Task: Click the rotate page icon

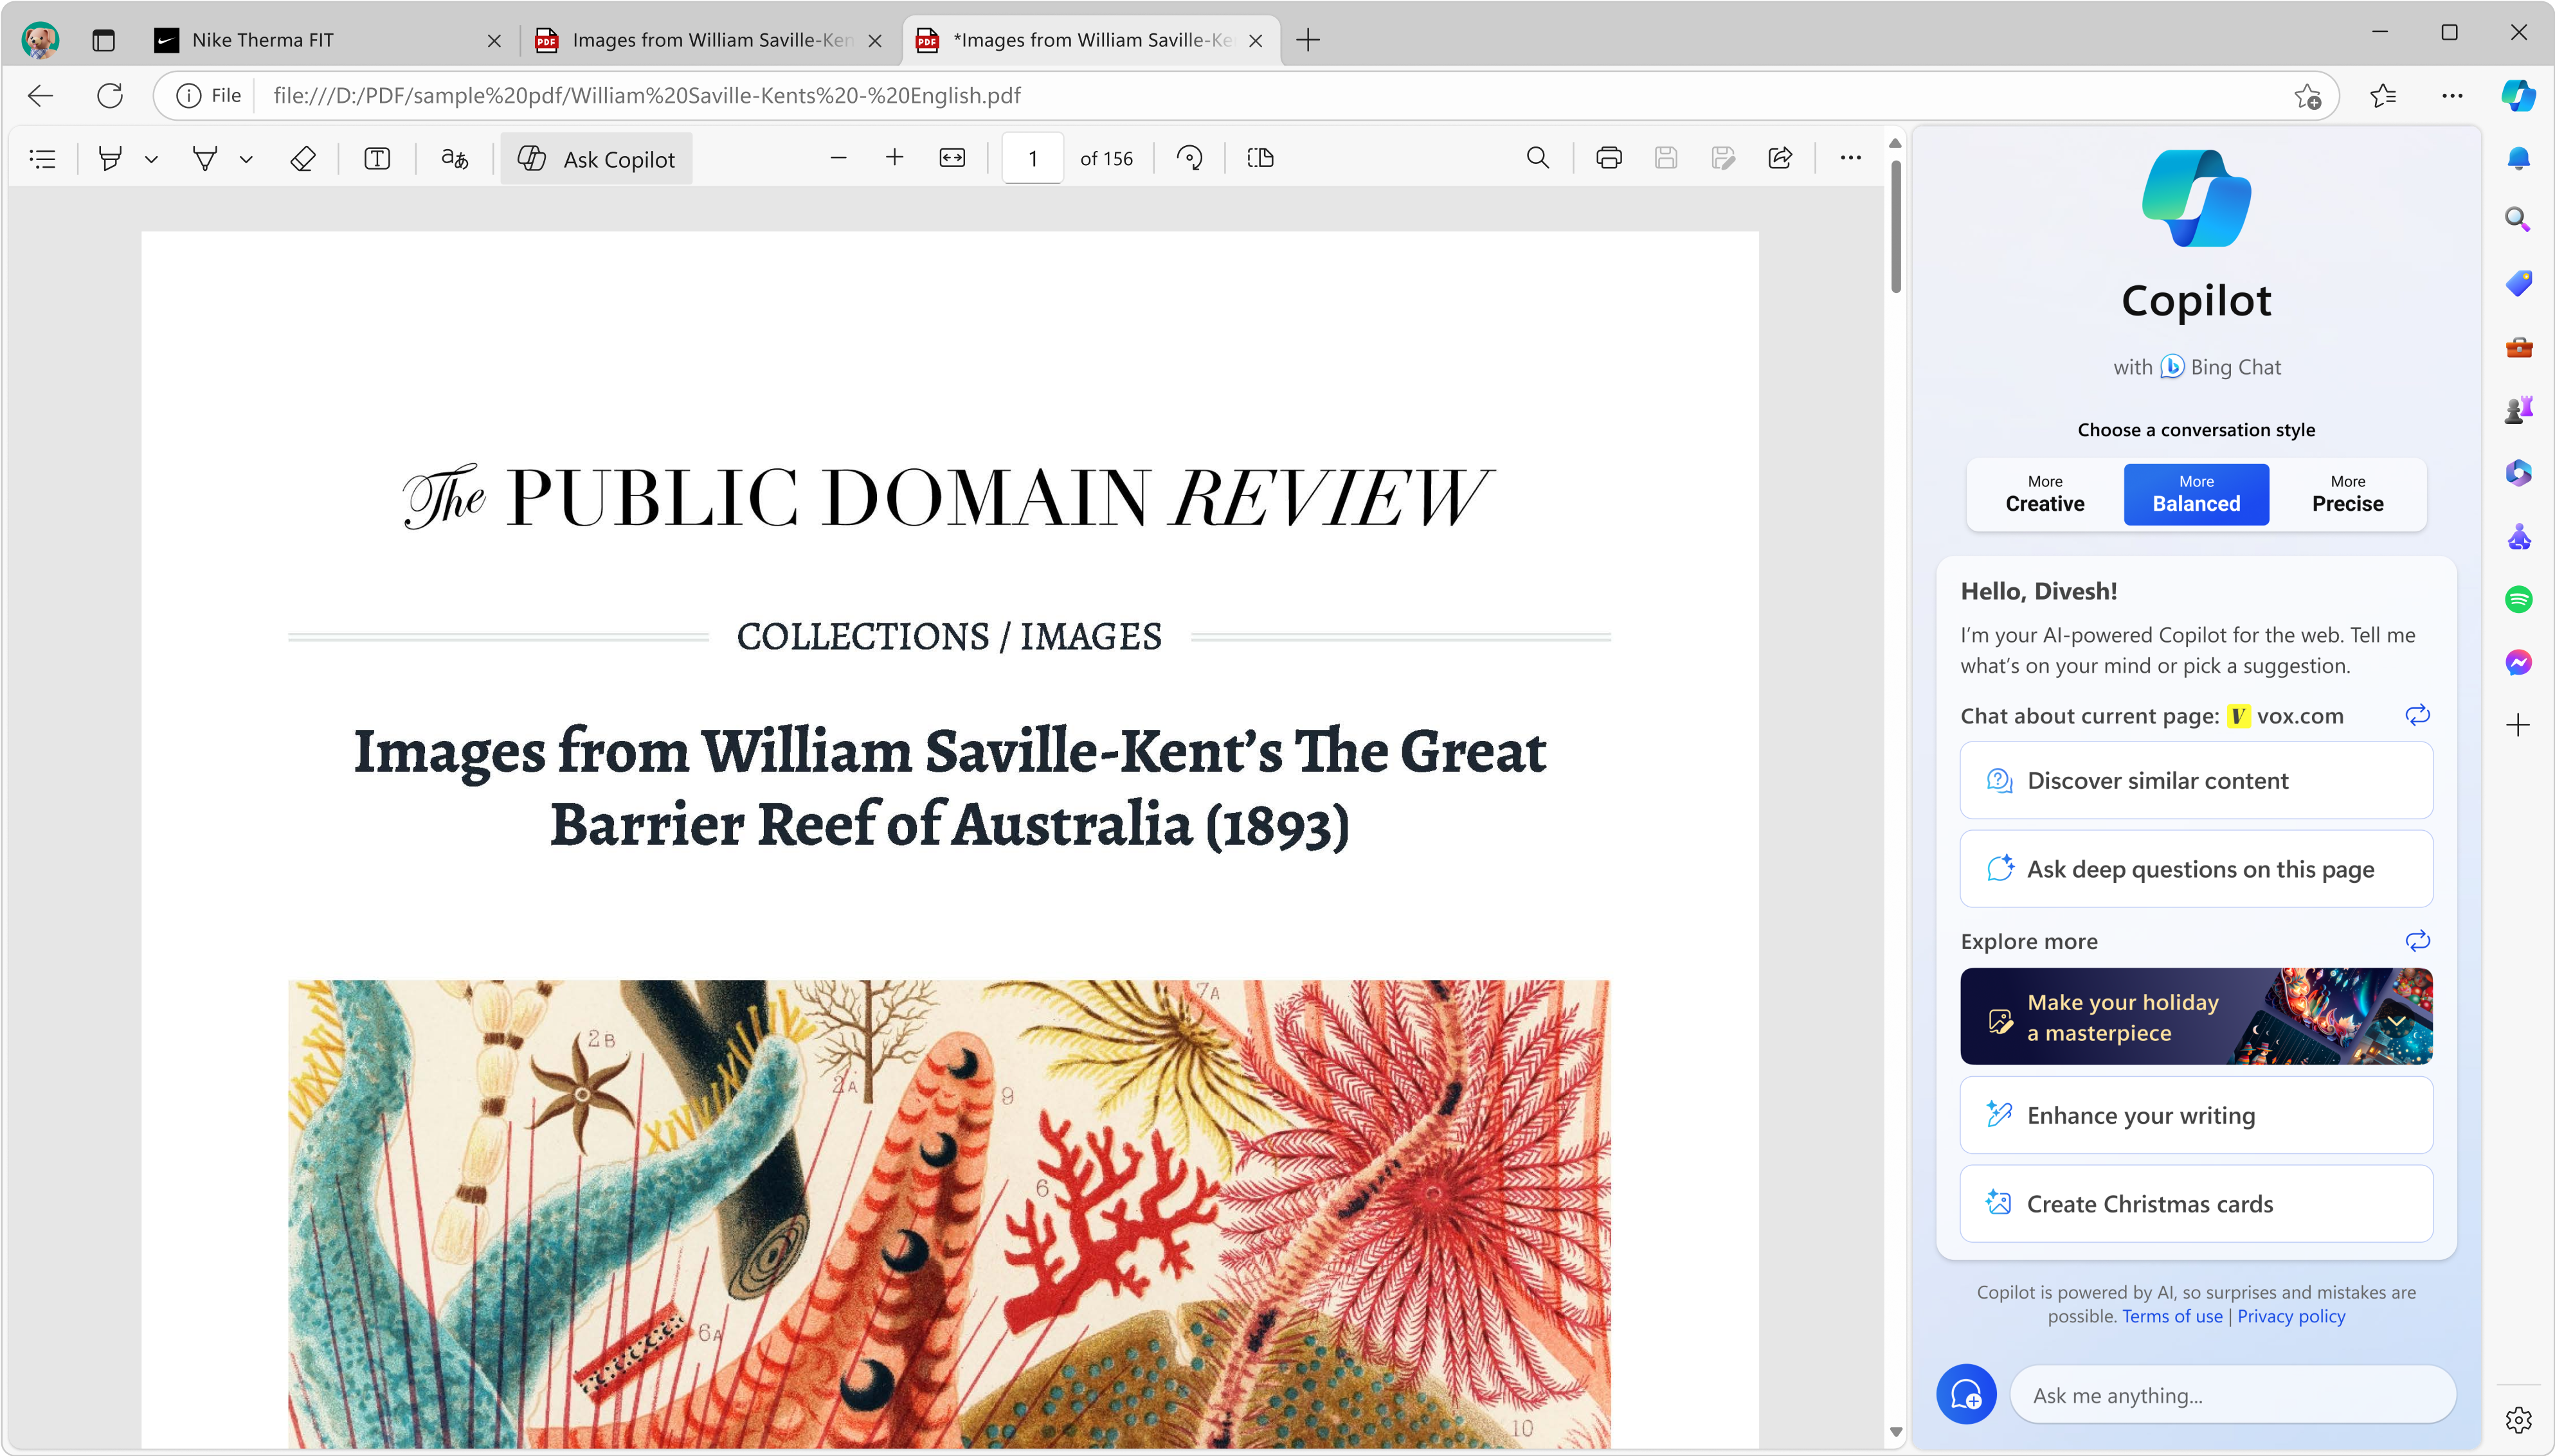Action: [x=1189, y=158]
